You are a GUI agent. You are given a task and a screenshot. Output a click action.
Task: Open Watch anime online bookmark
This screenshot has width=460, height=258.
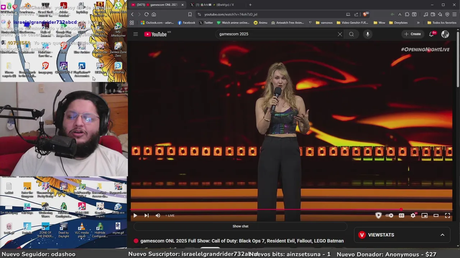click(x=233, y=23)
